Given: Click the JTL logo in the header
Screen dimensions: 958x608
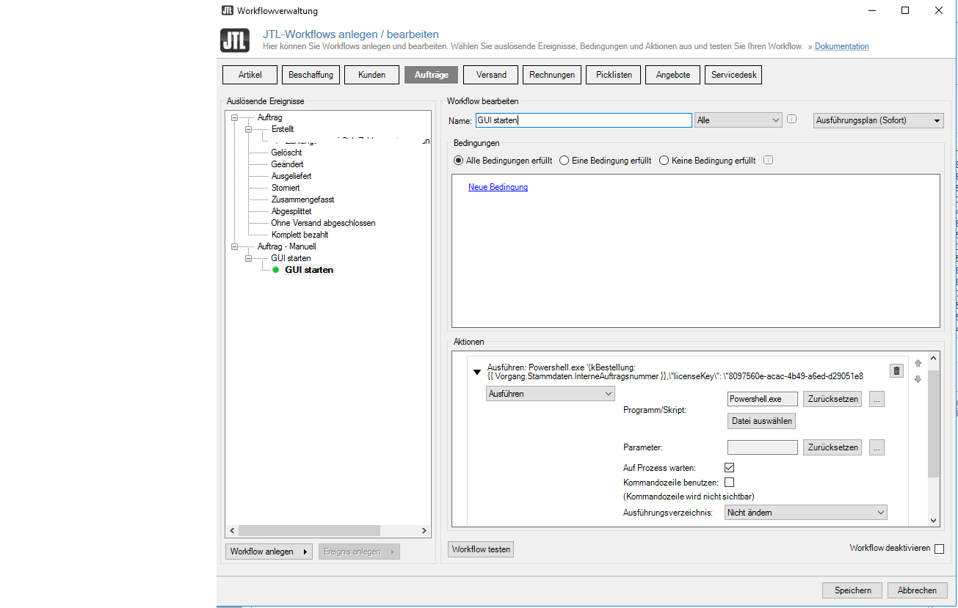Looking at the screenshot, I should 235,40.
